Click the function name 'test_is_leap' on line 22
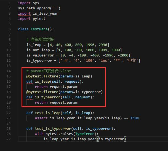 [x=48, y=113]
